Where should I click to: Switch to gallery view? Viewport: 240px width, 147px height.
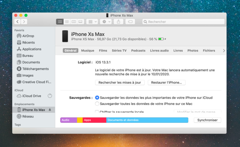pyautogui.click(x=80, y=22)
